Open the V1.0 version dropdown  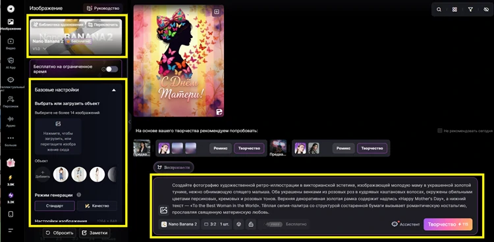pyautogui.click(x=40, y=49)
